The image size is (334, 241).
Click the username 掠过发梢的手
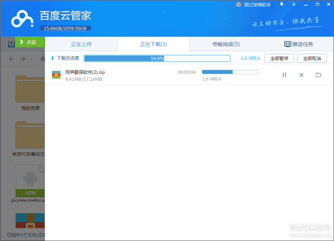[x=257, y=5]
